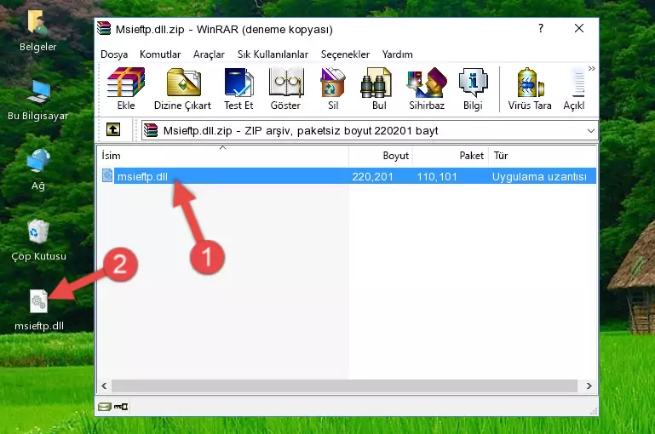Sort by Paket column header
This screenshot has height=434, width=655.
coord(451,156)
